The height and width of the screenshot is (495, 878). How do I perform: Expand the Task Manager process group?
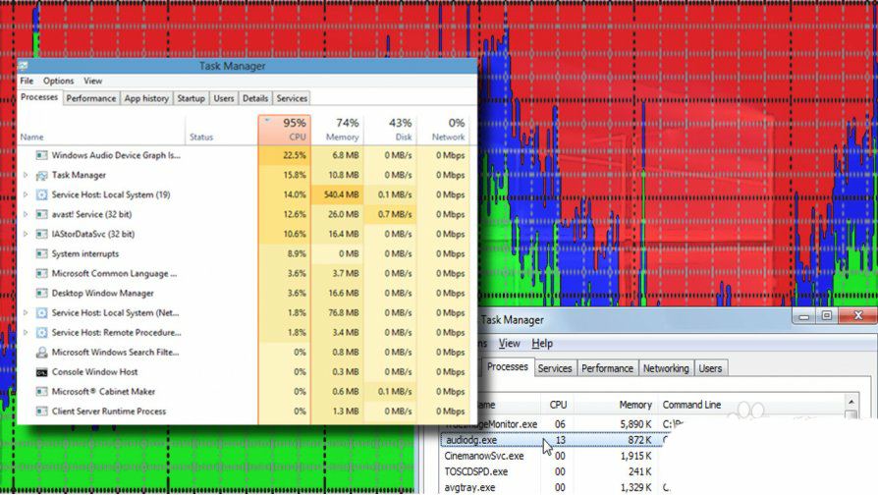point(26,175)
